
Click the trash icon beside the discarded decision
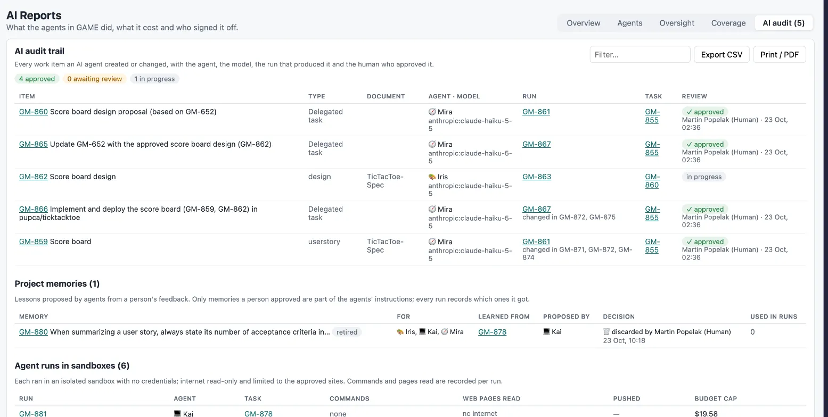606,332
